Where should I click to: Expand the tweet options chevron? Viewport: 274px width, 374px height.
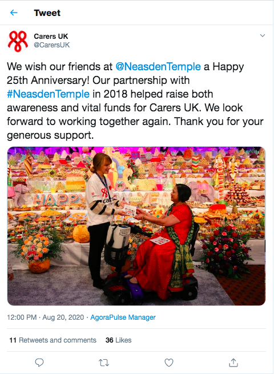coord(263,36)
